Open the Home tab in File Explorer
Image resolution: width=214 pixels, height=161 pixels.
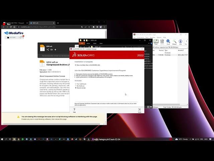pyautogui.click(x=88, y=43)
